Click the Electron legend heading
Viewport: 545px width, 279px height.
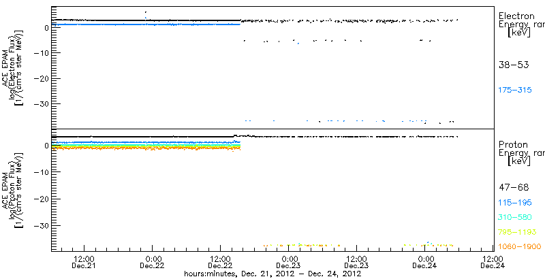tap(516, 16)
